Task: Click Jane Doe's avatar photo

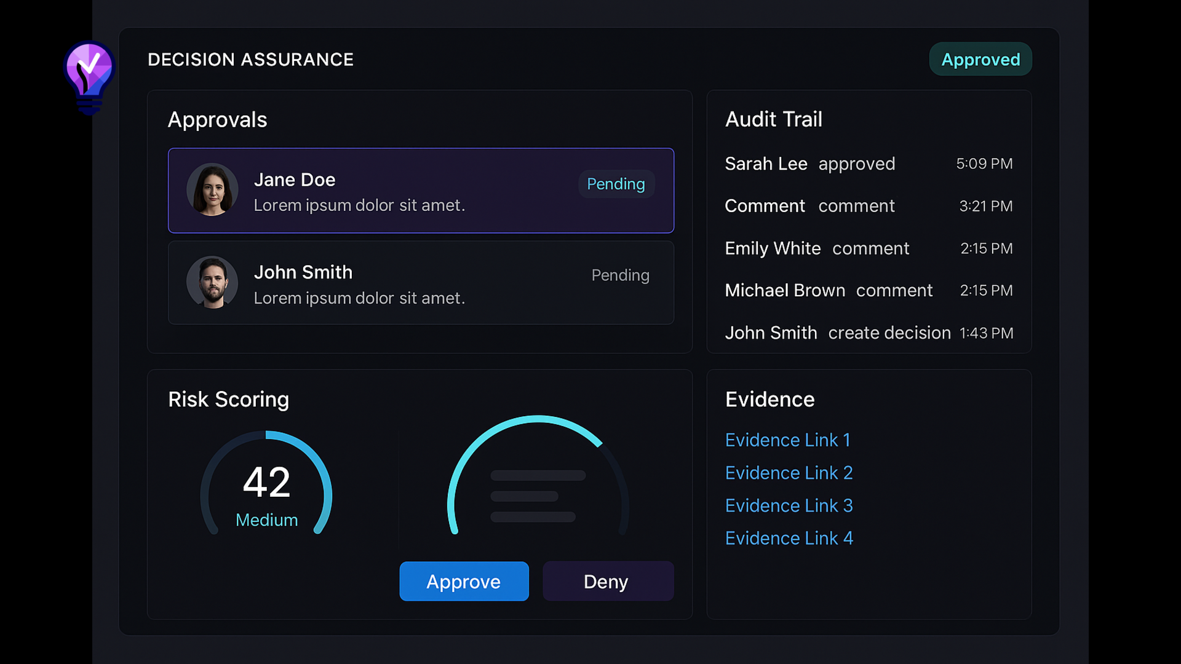Action: point(212,189)
